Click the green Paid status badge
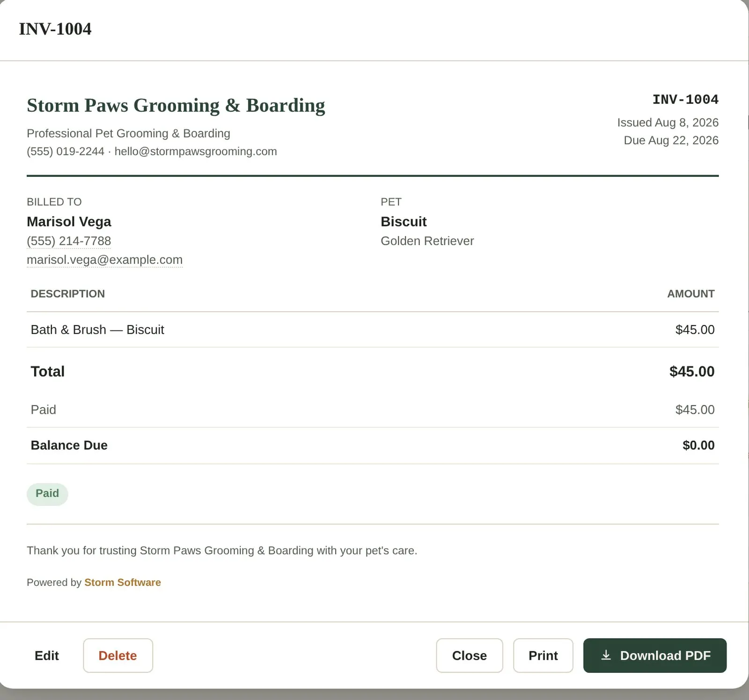Screen dimensions: 749x700 (x=47, y=494)
